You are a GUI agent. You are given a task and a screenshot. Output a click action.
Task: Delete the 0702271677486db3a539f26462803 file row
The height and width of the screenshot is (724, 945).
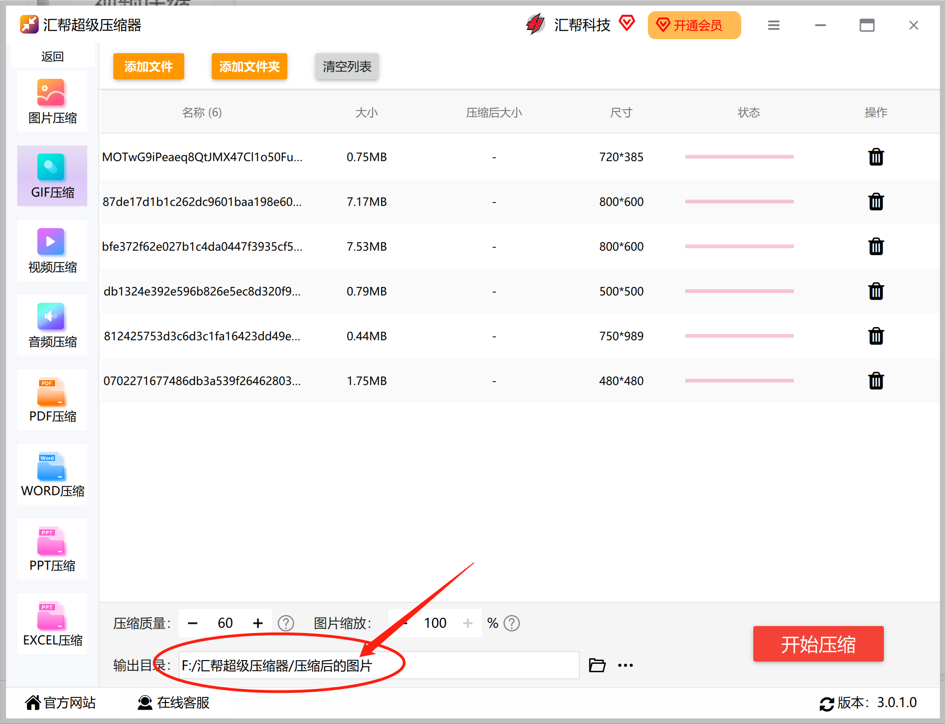[x=876, y=381]
